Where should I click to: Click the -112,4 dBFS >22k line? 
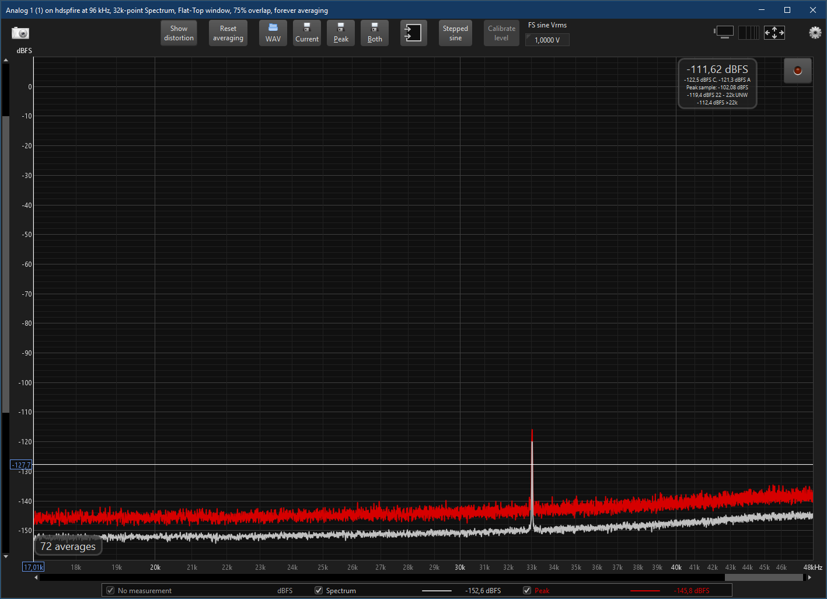717,103
